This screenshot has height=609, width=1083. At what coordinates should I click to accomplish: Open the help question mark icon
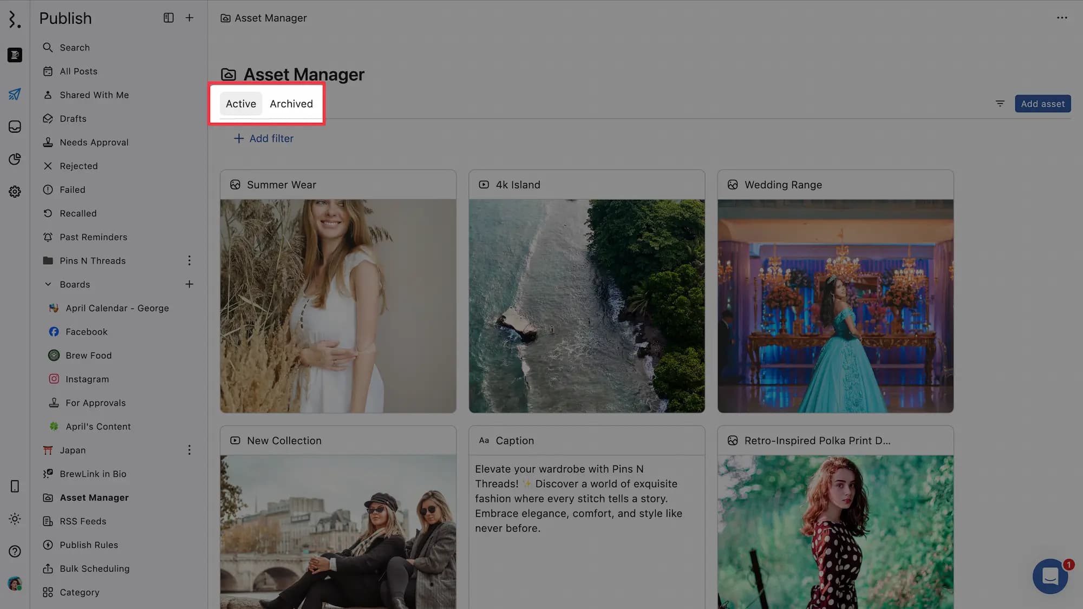tap(15, 551)
